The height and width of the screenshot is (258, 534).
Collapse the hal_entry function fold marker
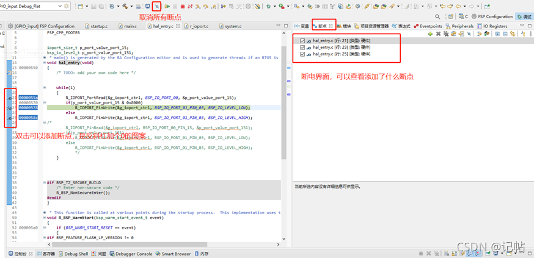pyautogui.click(x=45, y=63)
